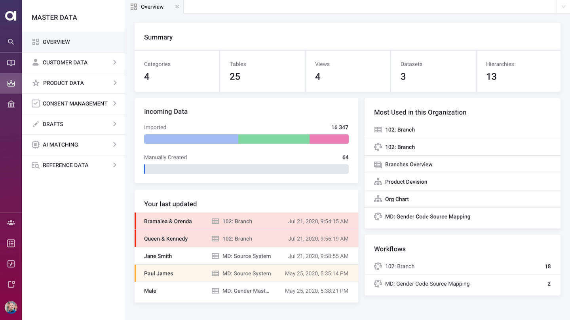570x320 pixels.
Task: Select the crown Master Data icon in sidebar
Action: tap(11, 83)
